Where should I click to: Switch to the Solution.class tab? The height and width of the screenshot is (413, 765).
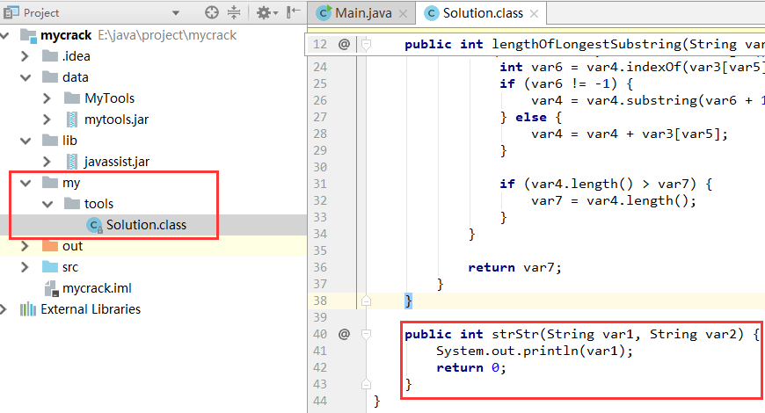pos(483,13)
